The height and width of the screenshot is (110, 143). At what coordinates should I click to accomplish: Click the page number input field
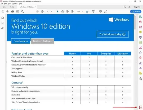click(x=47, y=11)
